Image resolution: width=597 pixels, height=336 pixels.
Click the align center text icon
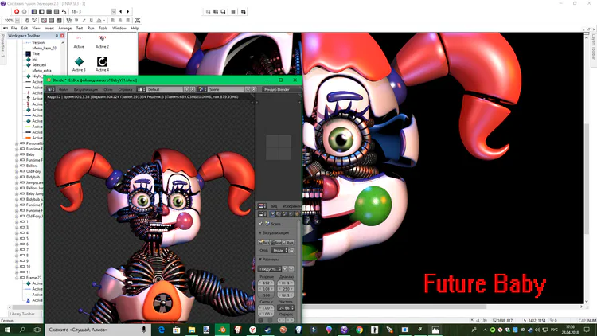pos(120,20)
